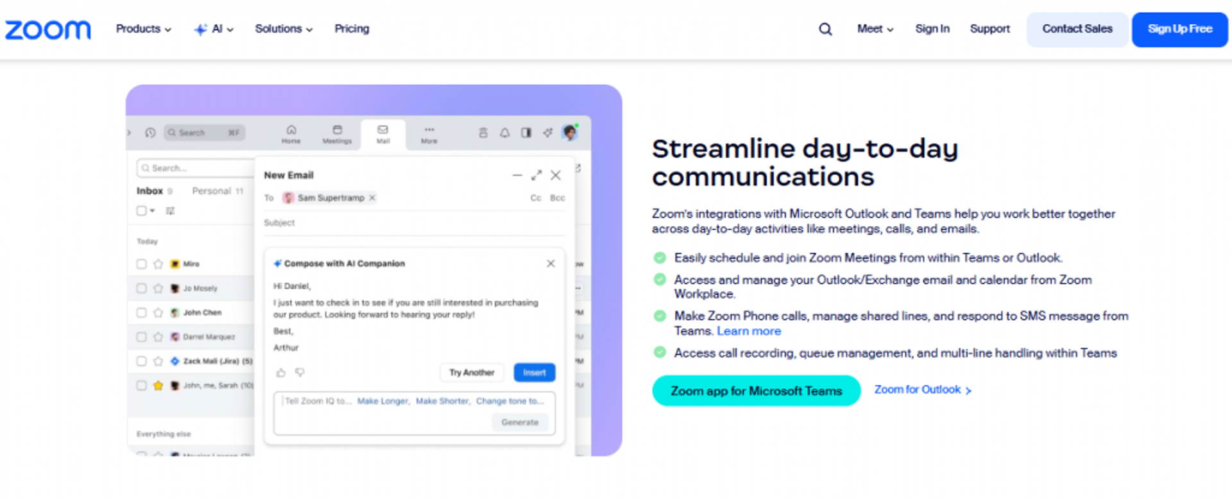Click the Try Another button
The width and height of the screenshot is (1232, 499).
pos(472,373)
